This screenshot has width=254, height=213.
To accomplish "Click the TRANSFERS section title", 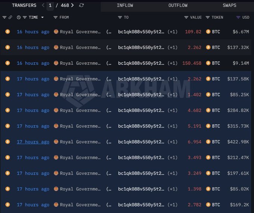I will [24, 5].
